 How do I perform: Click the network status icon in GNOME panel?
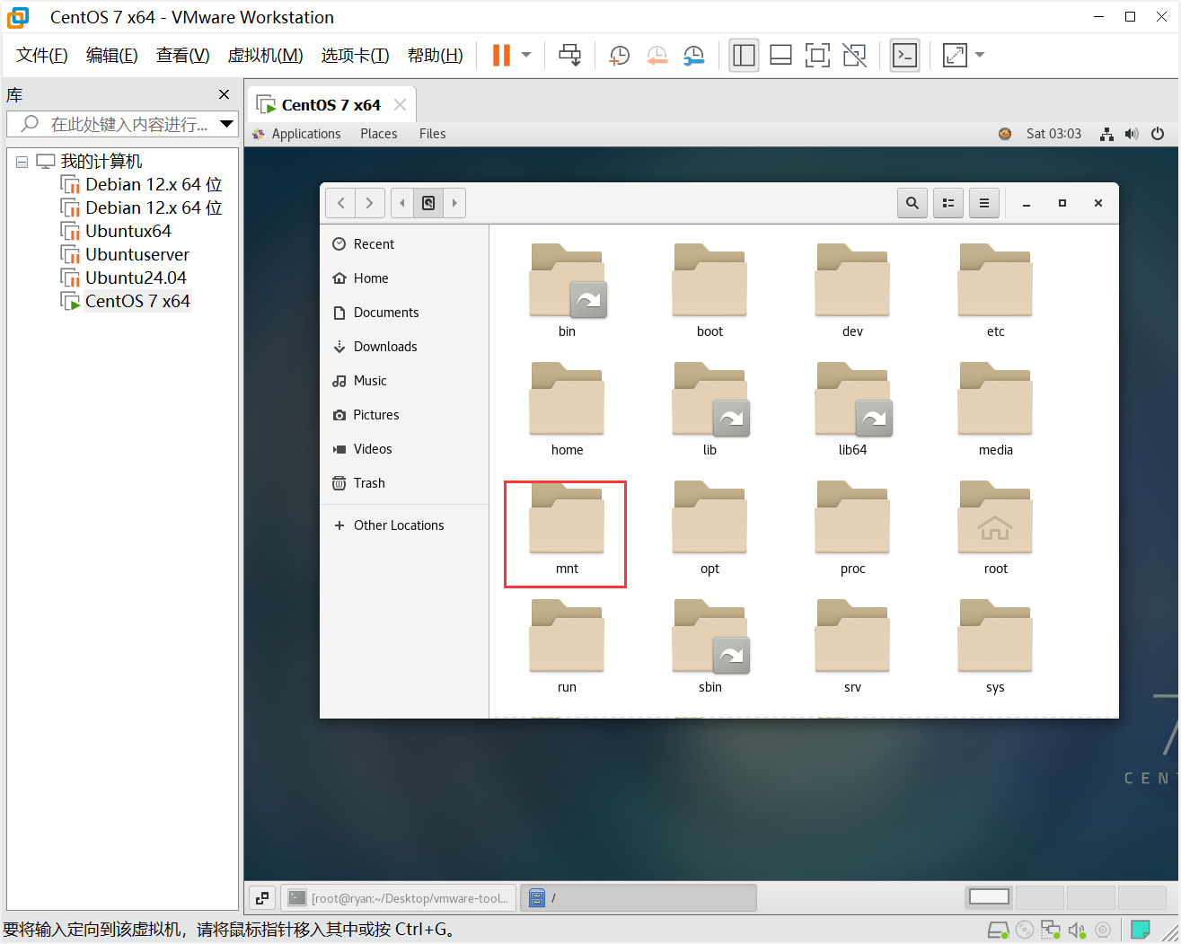pos(1106,134)
